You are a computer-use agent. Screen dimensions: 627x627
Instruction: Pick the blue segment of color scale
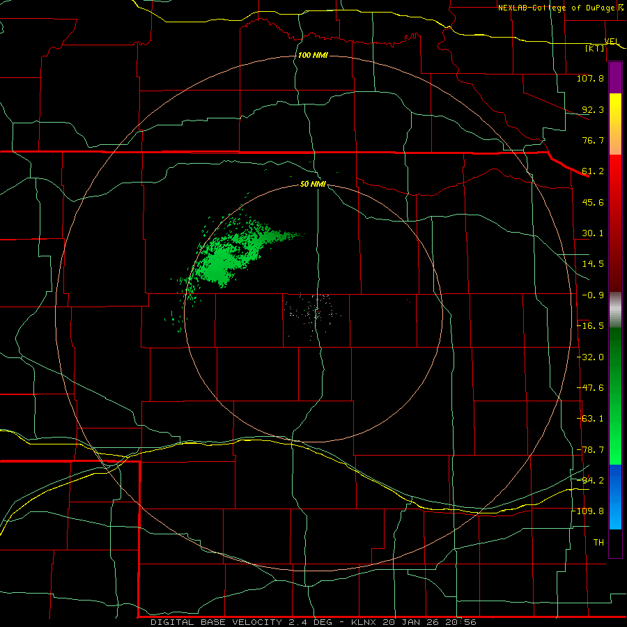[x=615, y=497]
